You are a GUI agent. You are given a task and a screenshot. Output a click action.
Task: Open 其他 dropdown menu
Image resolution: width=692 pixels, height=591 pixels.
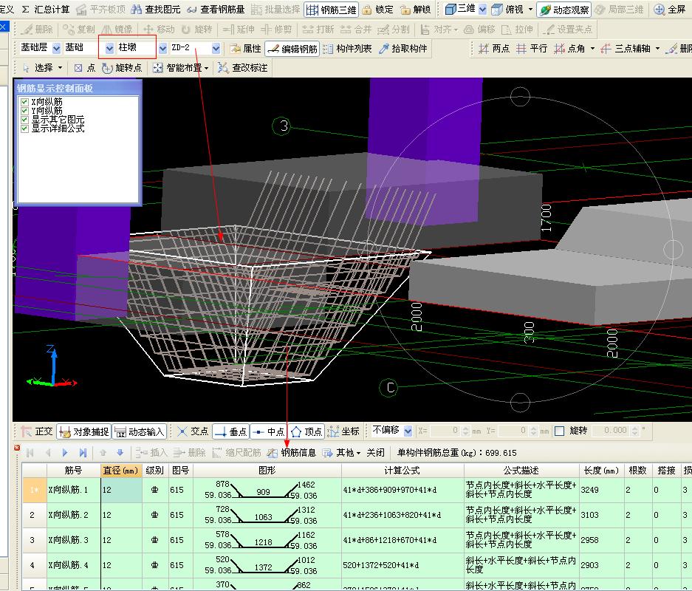342,452
